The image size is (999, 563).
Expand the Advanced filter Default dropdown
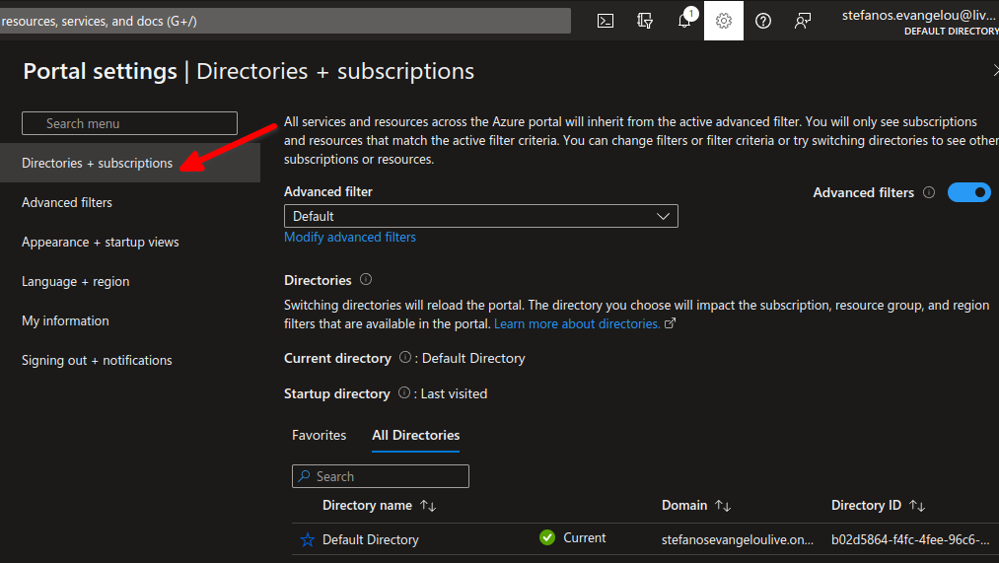(x=481, y=216)
